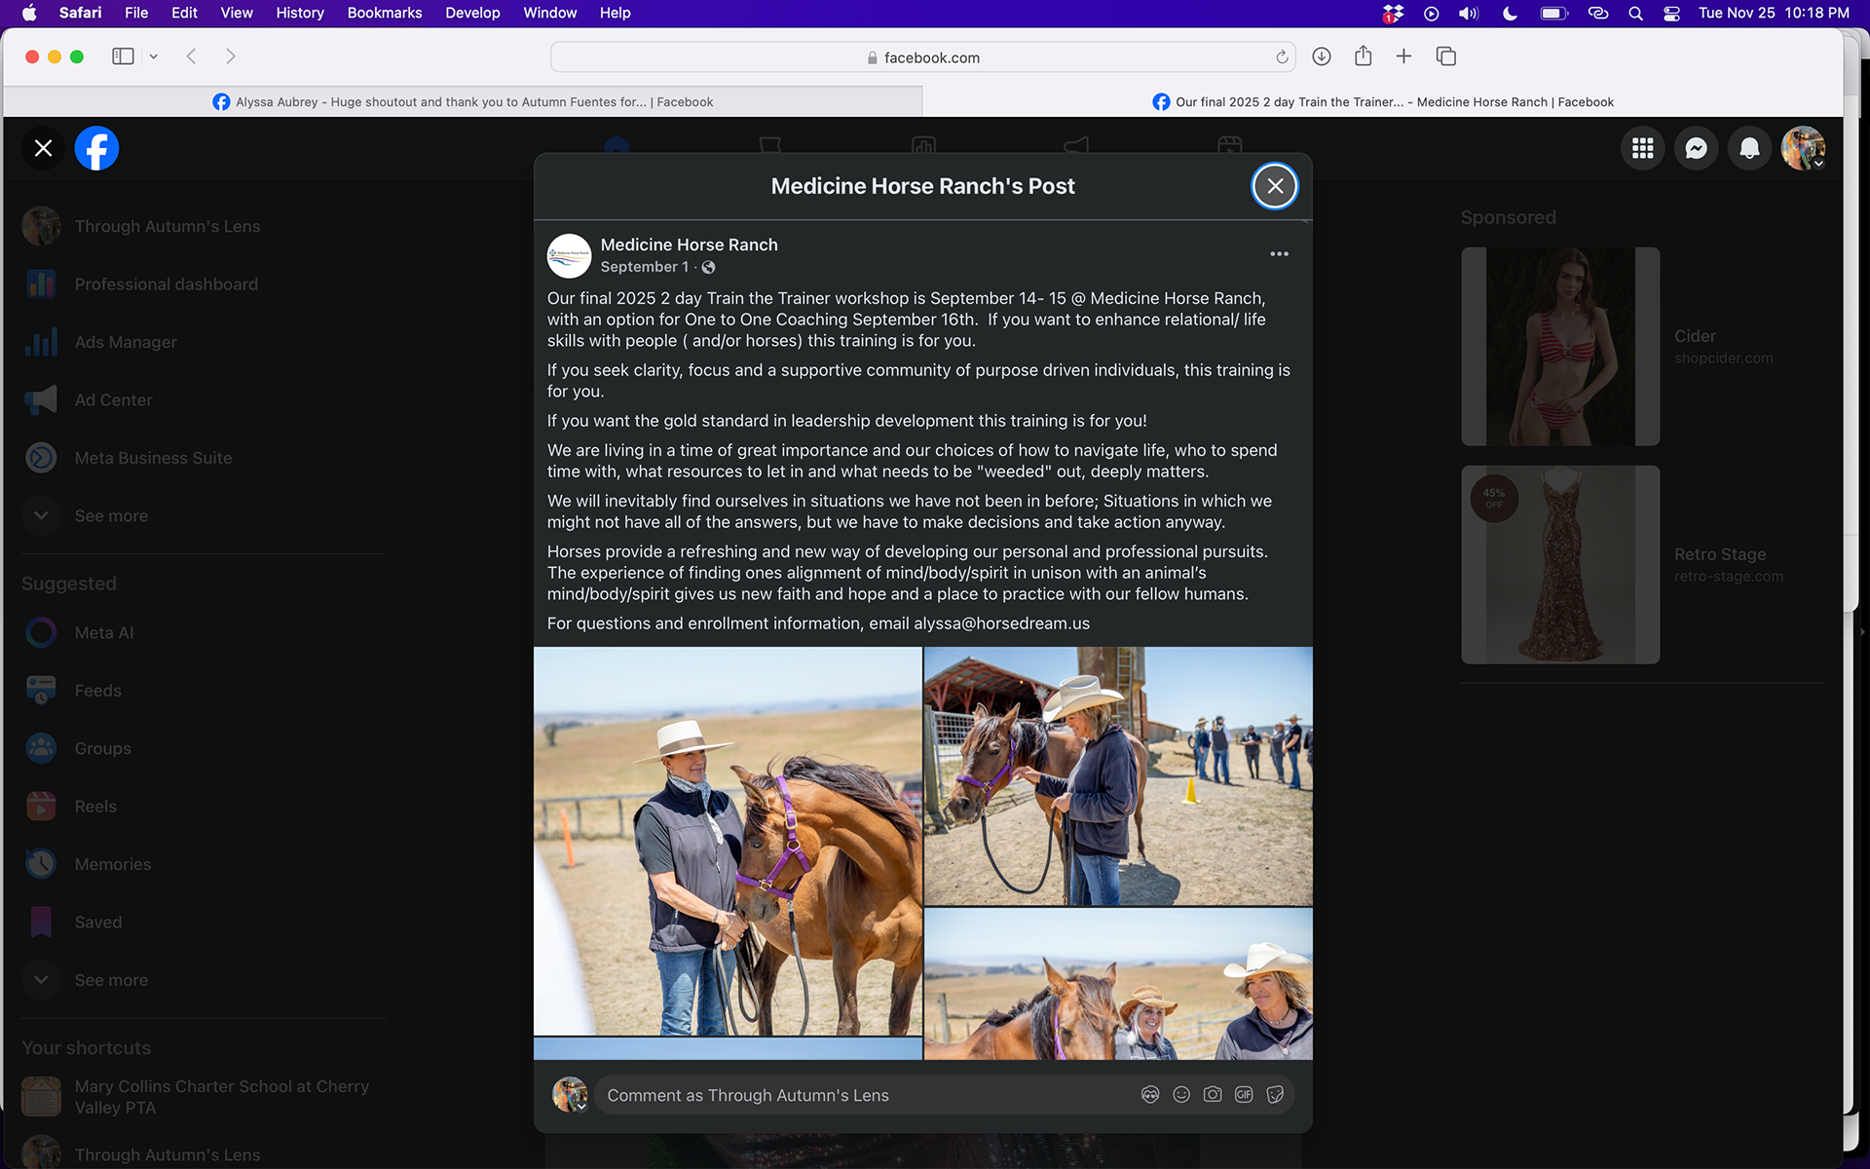1870x1169 pixels.
Task: Click the Facebook logo icon
Action: pyautogui.click(x=96, y=148)
